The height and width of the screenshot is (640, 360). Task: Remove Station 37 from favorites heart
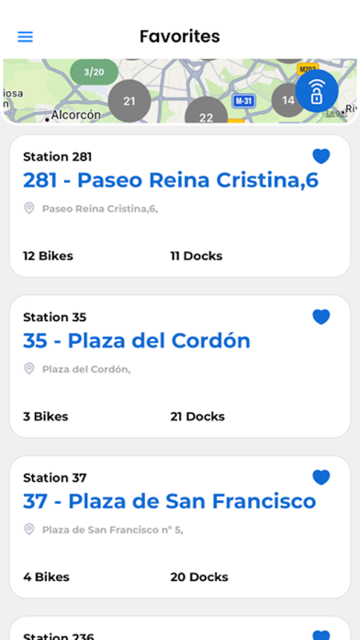tap(321, 477)
